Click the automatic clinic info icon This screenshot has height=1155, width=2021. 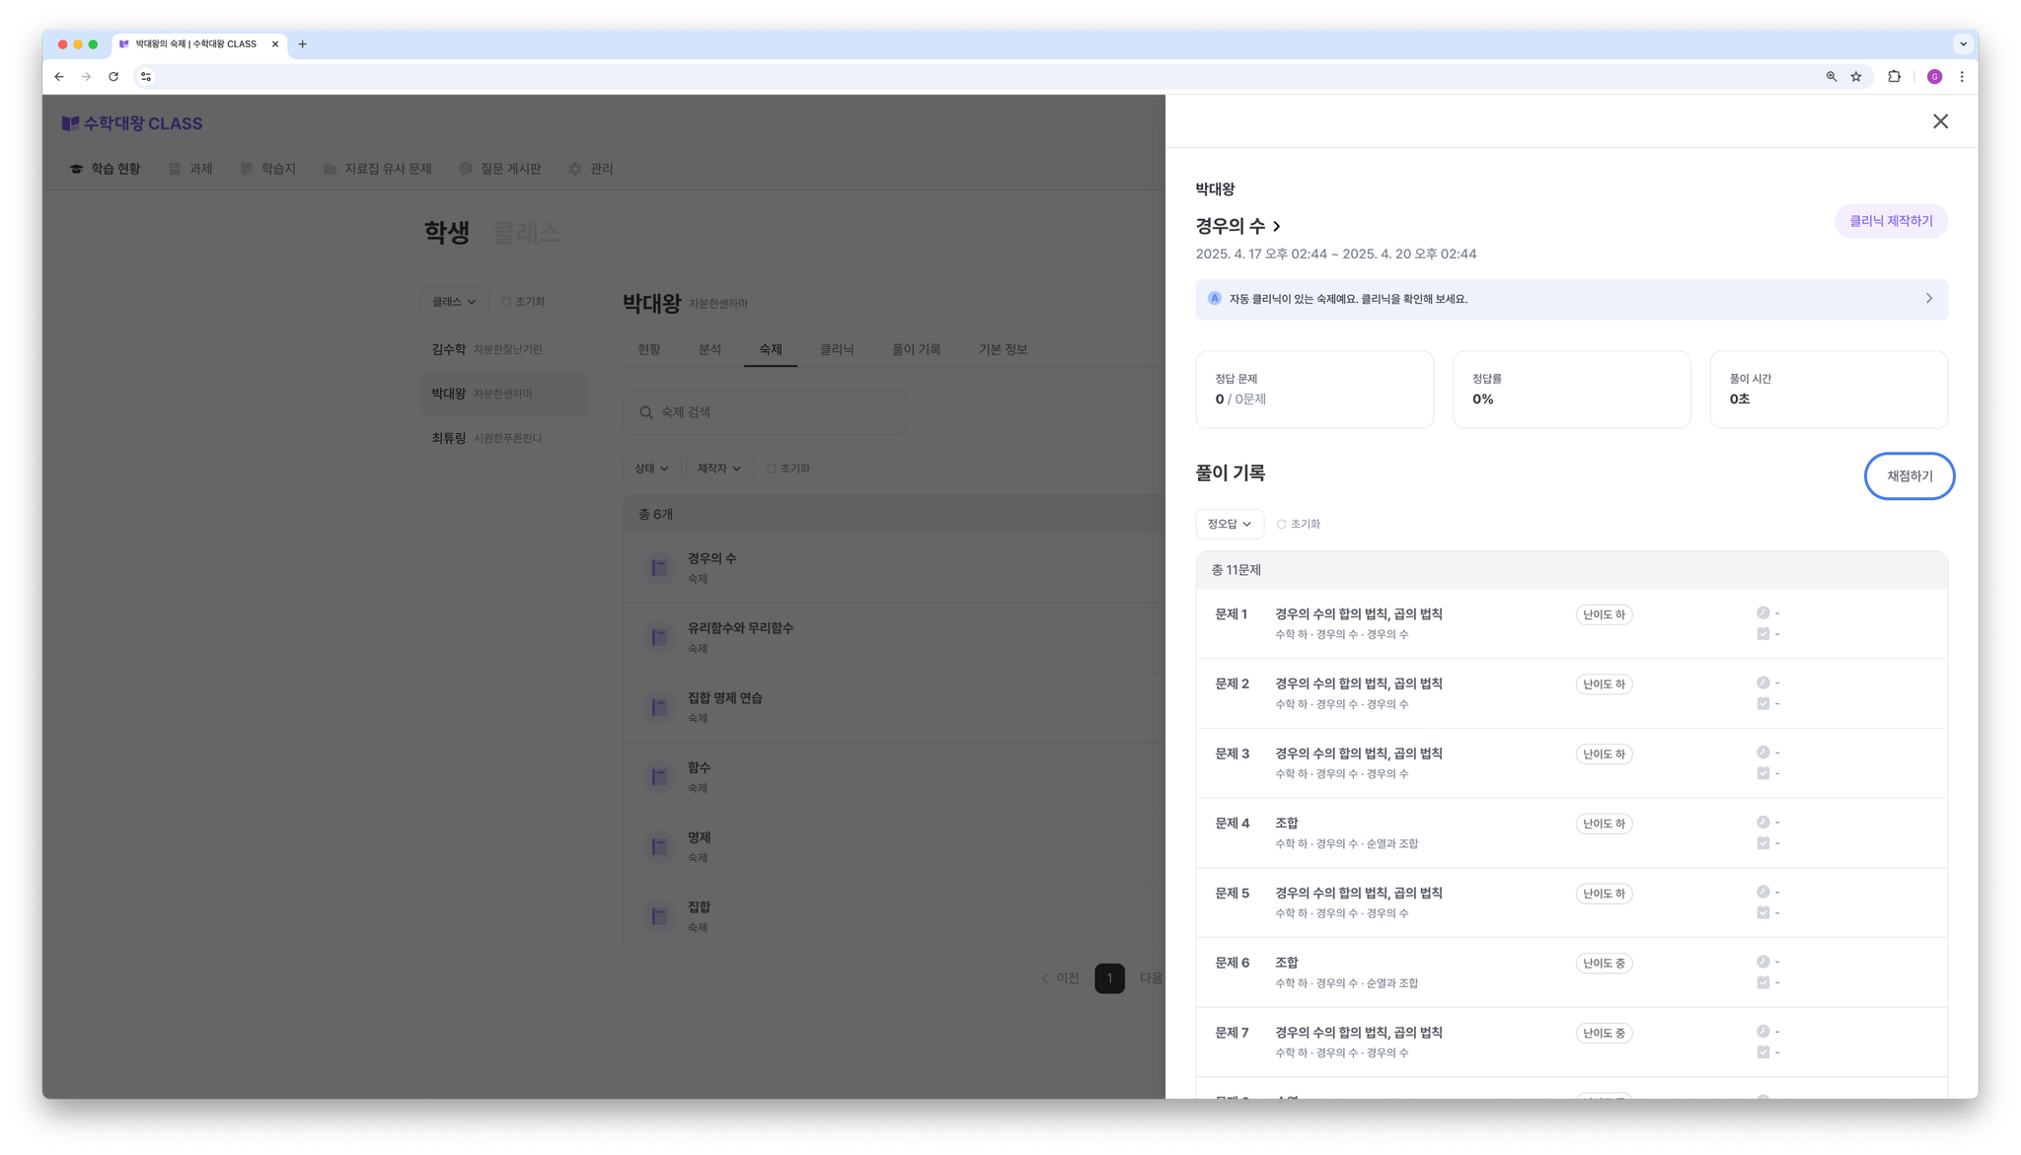tap(1215, 299)
